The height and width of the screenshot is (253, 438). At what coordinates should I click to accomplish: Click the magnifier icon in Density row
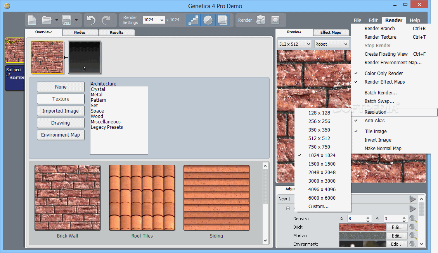click(x=413, y=219)
